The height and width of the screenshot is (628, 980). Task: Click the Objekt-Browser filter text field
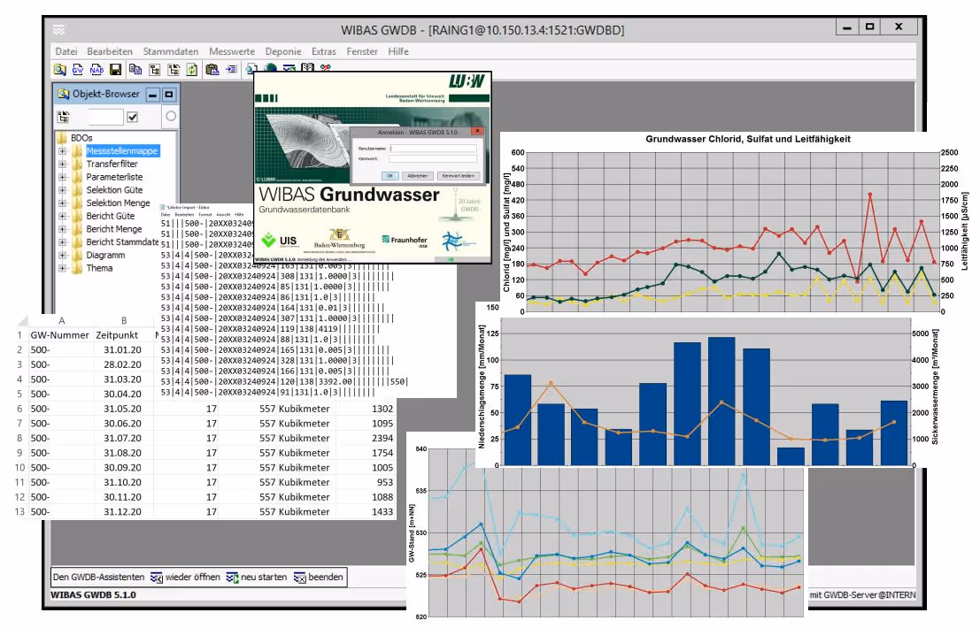click(105, 117)
